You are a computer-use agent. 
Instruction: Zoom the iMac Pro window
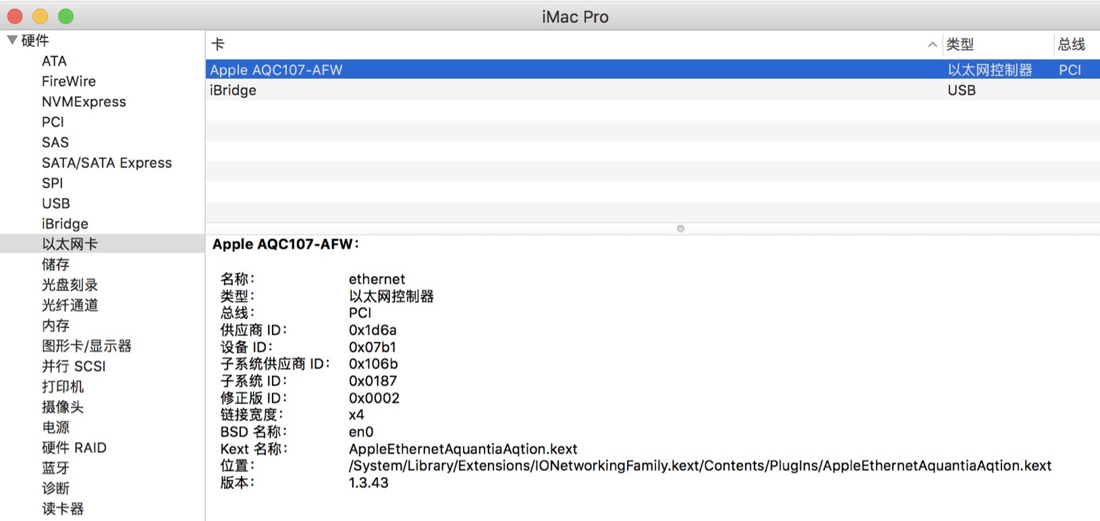[x=65, y=16]
